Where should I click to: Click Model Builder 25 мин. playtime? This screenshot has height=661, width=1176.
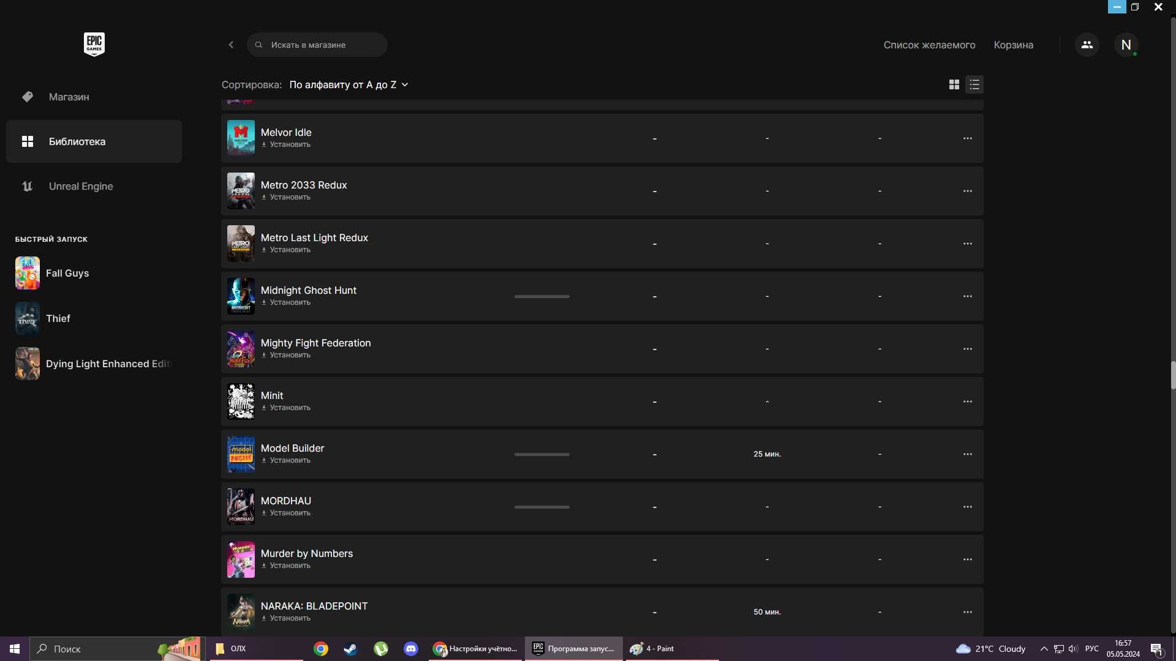click(x=767, y=454)
